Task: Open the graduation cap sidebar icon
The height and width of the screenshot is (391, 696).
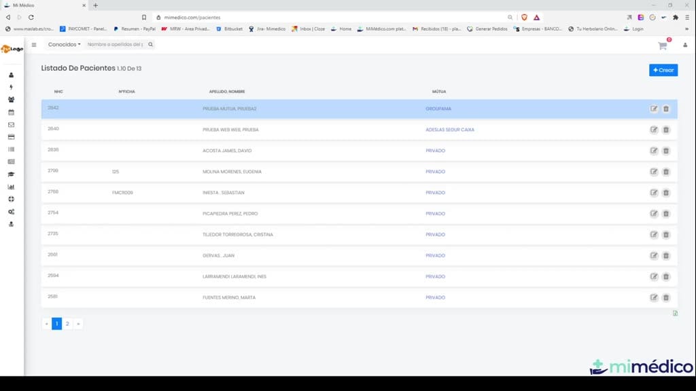Action: [11, 174]
